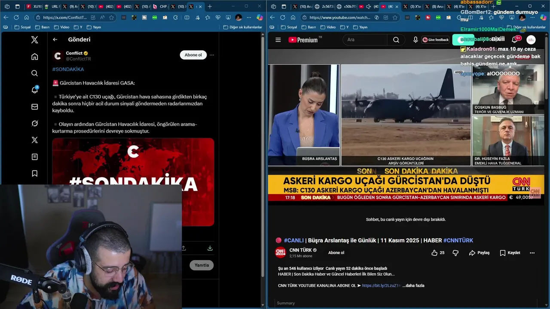Switch to 2c5673 tab in right browser

(x=324, y=6)
